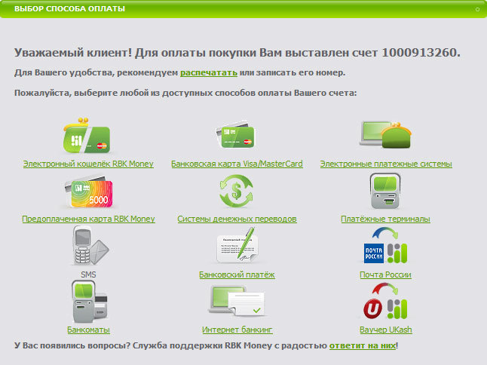The width and height of the screenshot is (487, 365).
Task: Open the Банковский платёж link
Action: [x=237, y=275]
